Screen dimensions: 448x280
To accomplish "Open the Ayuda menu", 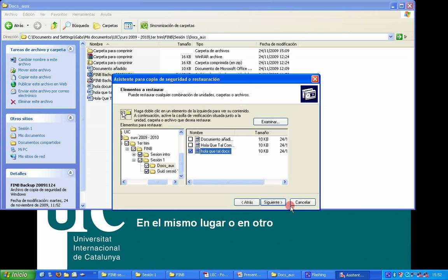I will click(x=106, y=14).
